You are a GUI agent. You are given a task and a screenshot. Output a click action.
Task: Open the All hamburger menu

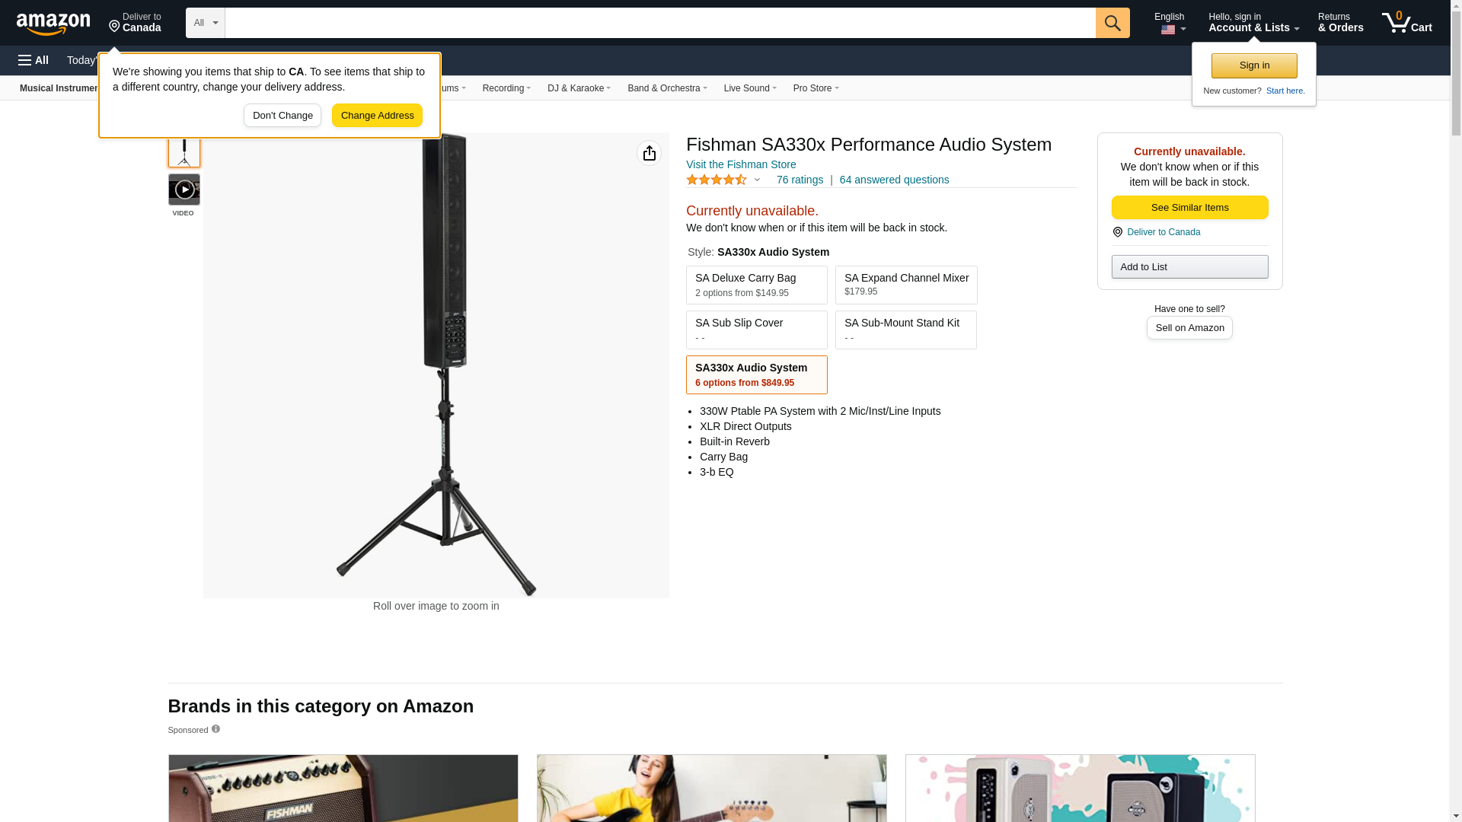click(x=34, y=60)
